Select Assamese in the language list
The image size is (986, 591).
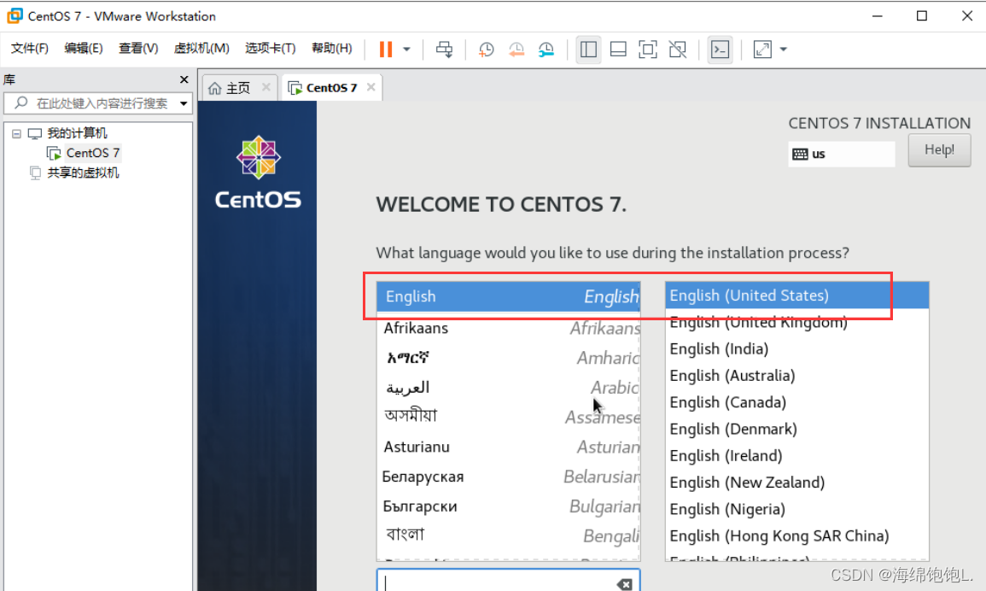pos(508,417)
